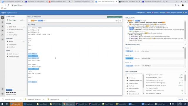Go back in browser
Image resolution: width=188 pixels, height=106 pixels.
coord(2,5)
